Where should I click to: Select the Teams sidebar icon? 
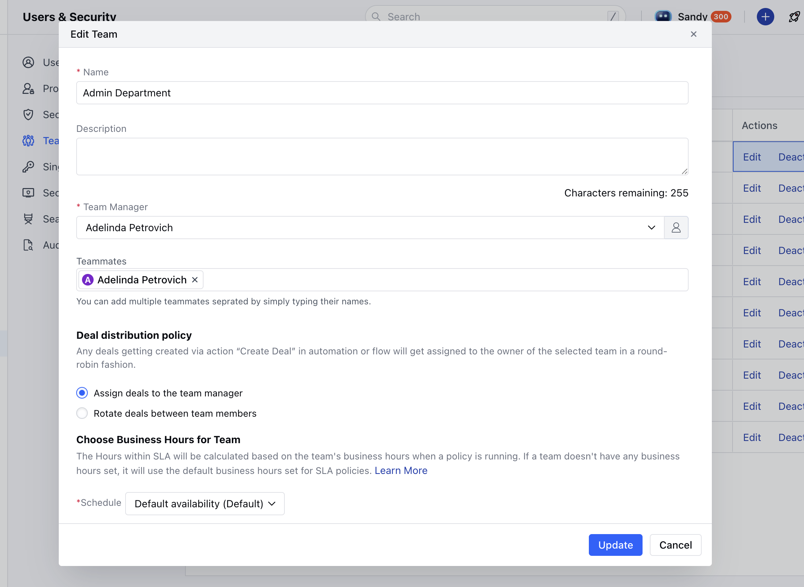[x=28, y=141]
